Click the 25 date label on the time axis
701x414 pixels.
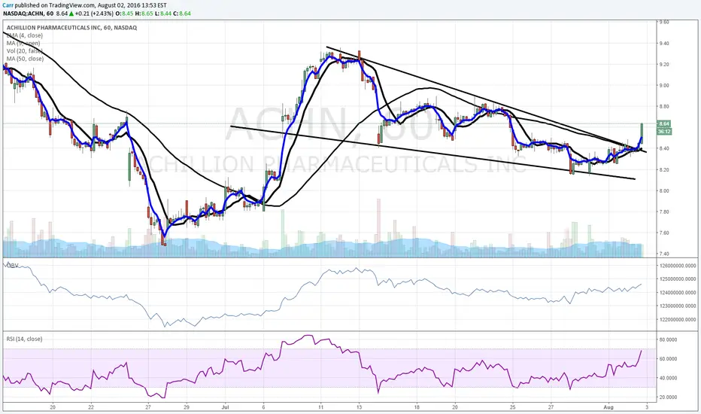(513, 407)
